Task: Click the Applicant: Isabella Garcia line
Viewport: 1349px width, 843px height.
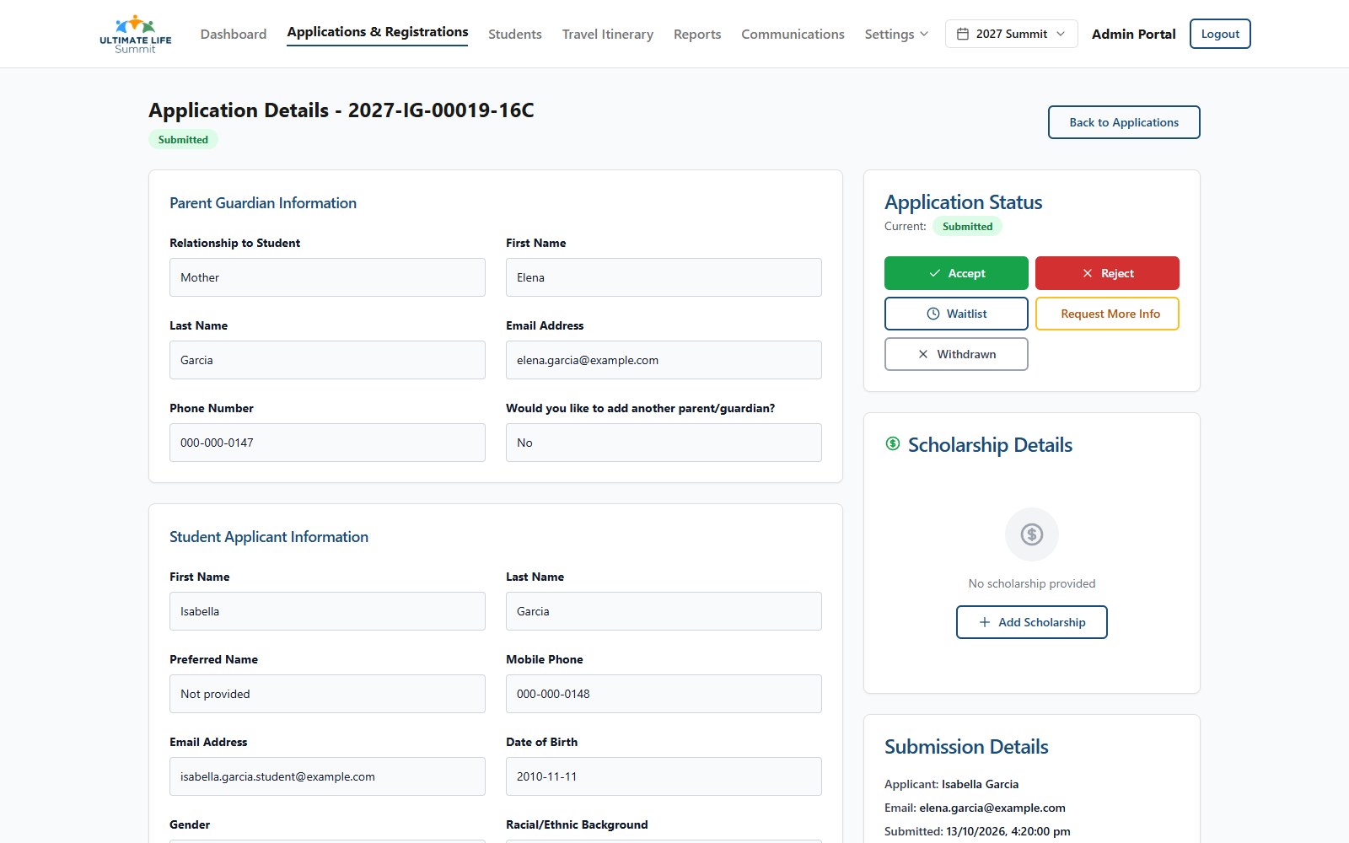Action: [x=951, y=784]
